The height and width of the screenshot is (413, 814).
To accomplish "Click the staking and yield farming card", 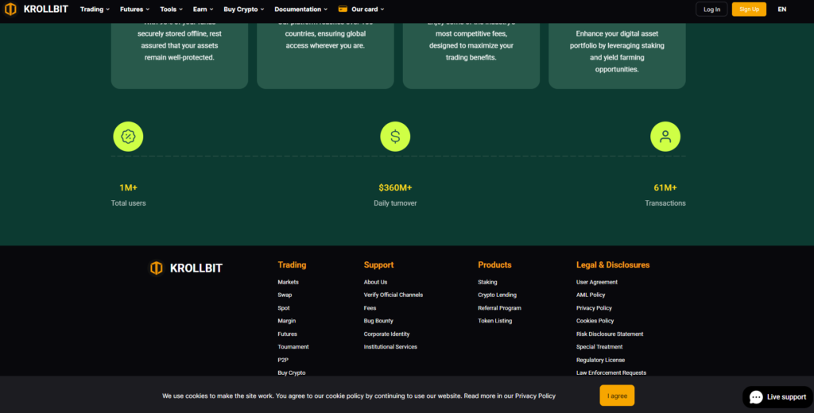I will [x=617, y=55].
